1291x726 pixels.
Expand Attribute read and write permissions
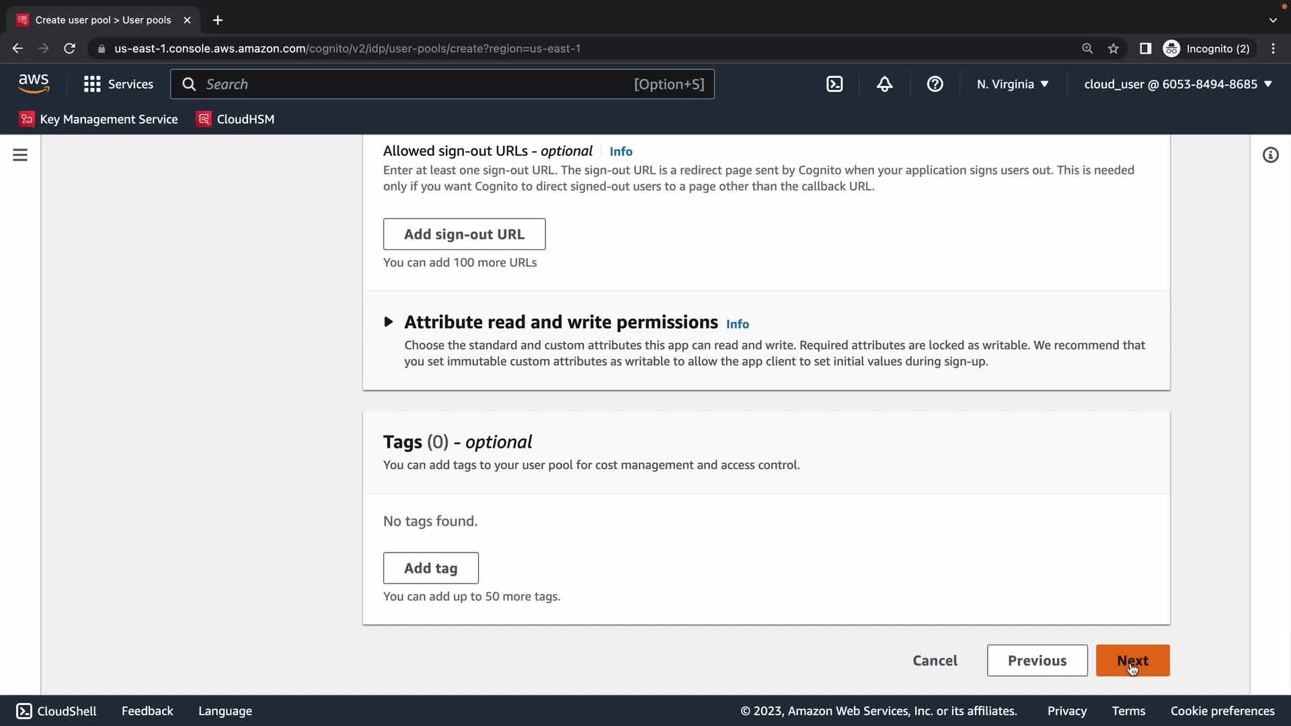click(389, 322)
